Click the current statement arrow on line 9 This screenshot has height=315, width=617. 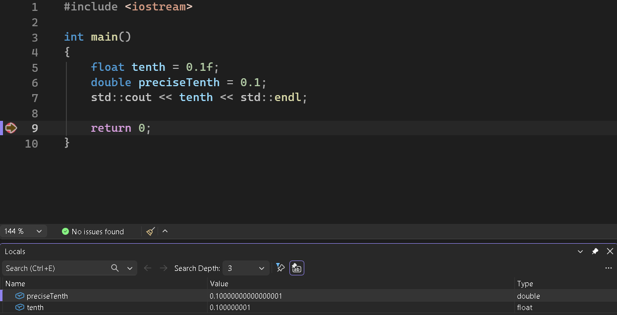[x=11, y=128]
